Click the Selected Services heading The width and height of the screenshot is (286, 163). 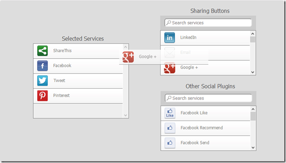83,39
